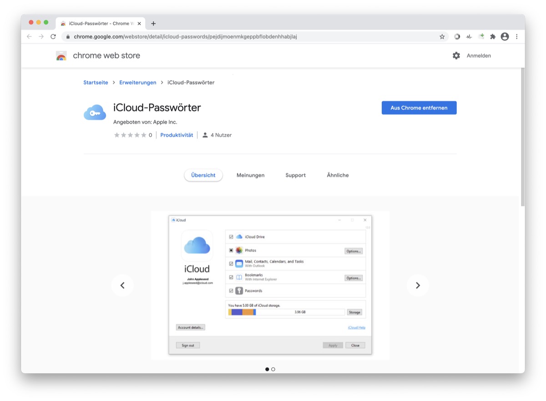Screen dimensions: 546x401
Task: Open a new browser tab with plus icon
Action: [x=153, y=24]
